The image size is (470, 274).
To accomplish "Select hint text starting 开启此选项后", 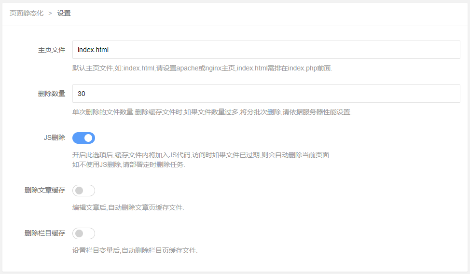I will 201,155.
